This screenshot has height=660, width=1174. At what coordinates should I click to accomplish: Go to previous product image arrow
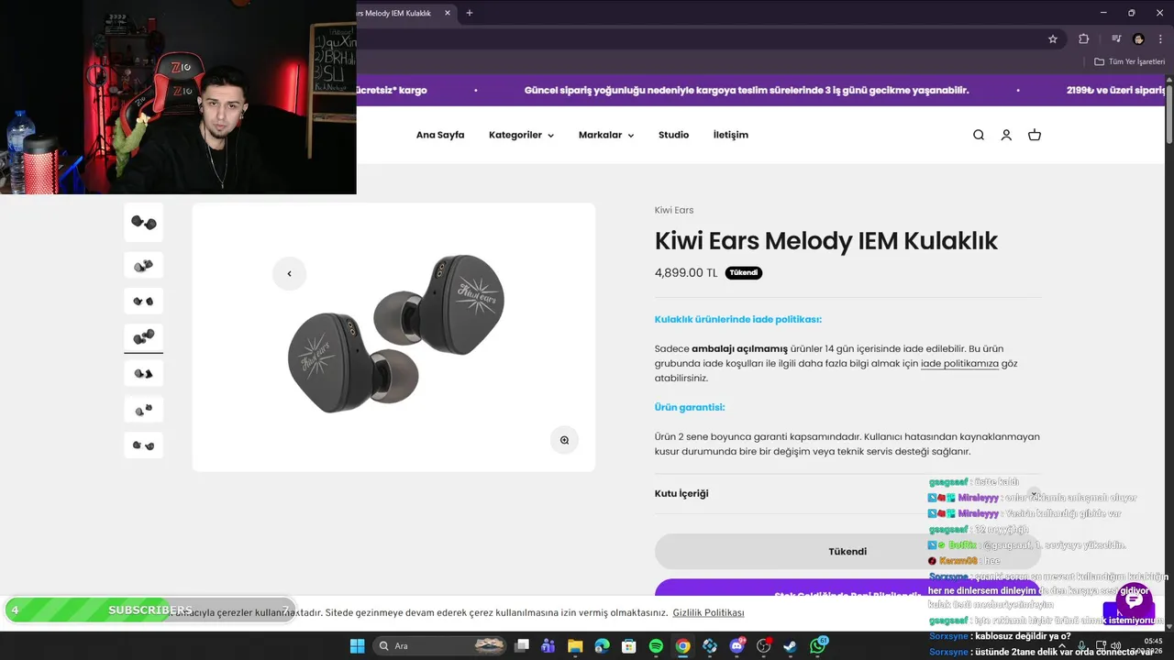pyautogui.click(x=289, y=273)
